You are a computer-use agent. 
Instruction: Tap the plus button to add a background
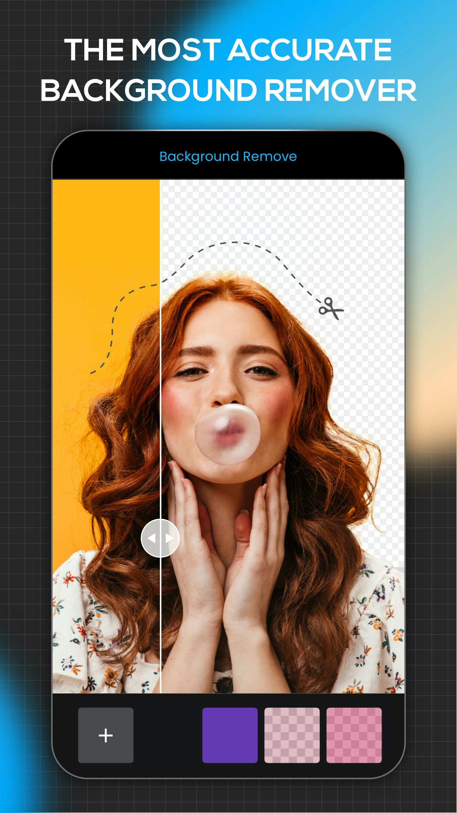click(x=106, y=735)
